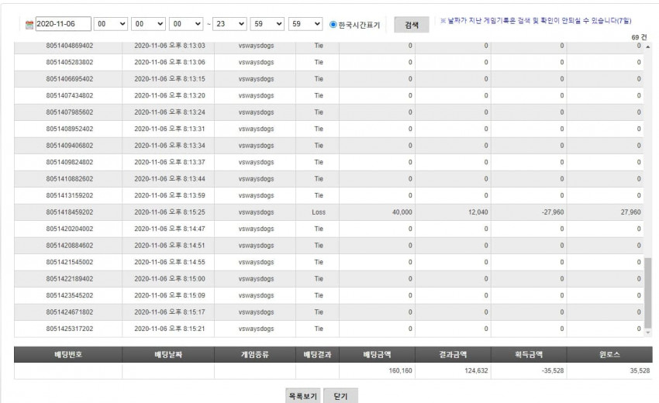Click the table scrollbar thumb
The width and height of the screenshot is (659, 403).
point(647,293)
